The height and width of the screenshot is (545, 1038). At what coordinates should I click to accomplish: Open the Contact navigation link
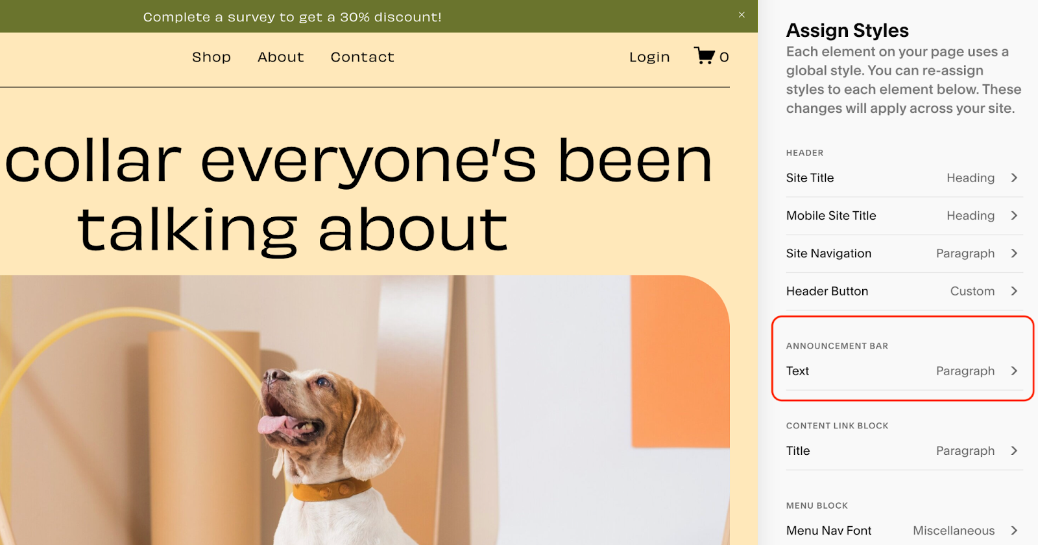coord(362,57)
